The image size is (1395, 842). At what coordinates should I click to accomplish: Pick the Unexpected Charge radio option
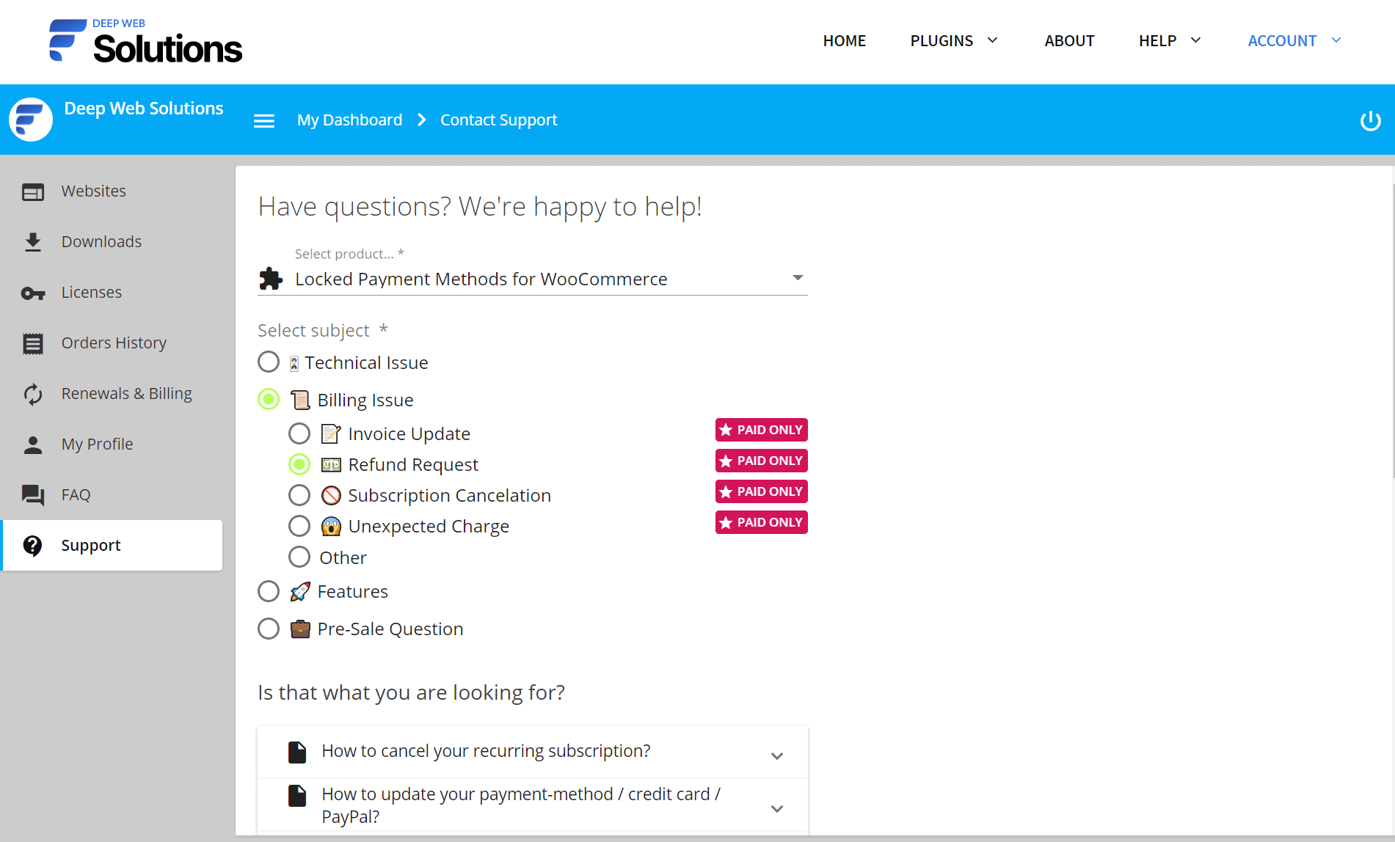[x=299, y=527]
